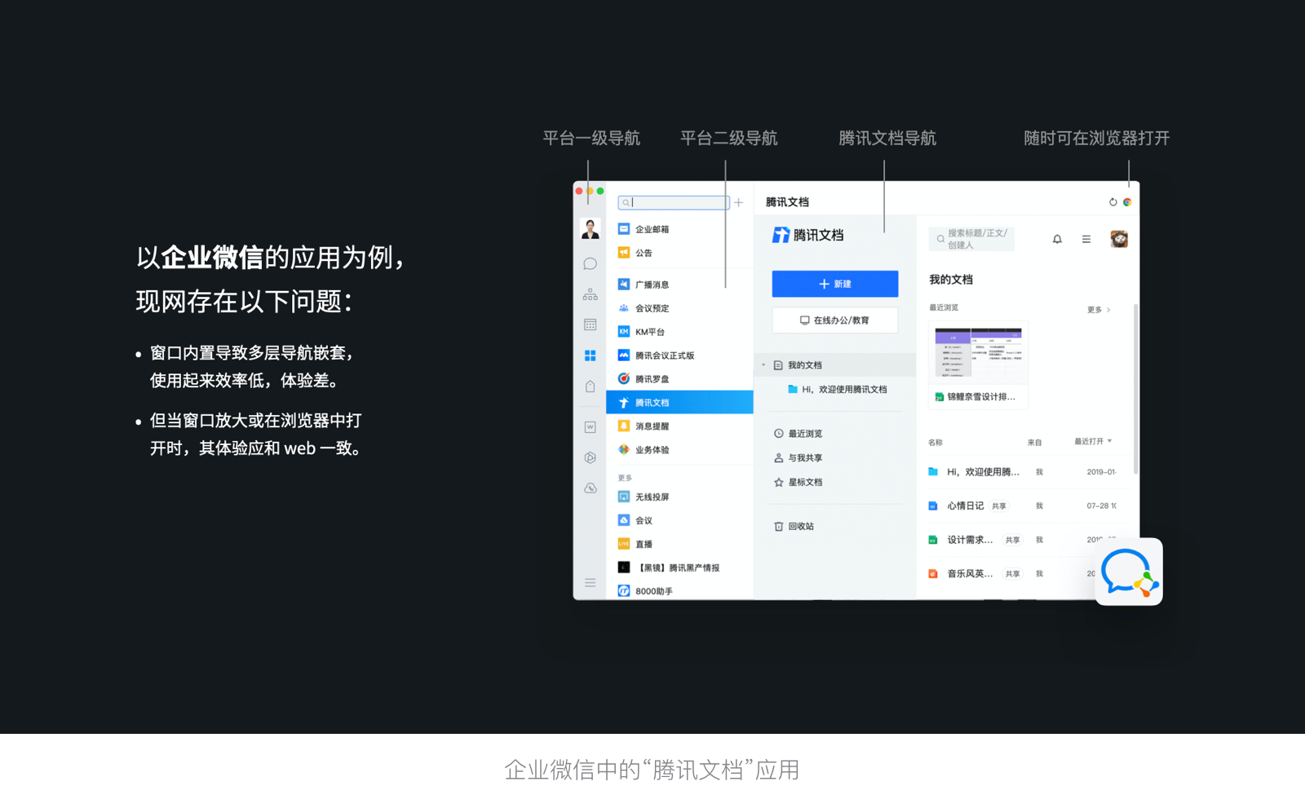This screenshot has width=1305, height=786.
Task: Click the Tencent Docs account avatar
Action: 1119,239
